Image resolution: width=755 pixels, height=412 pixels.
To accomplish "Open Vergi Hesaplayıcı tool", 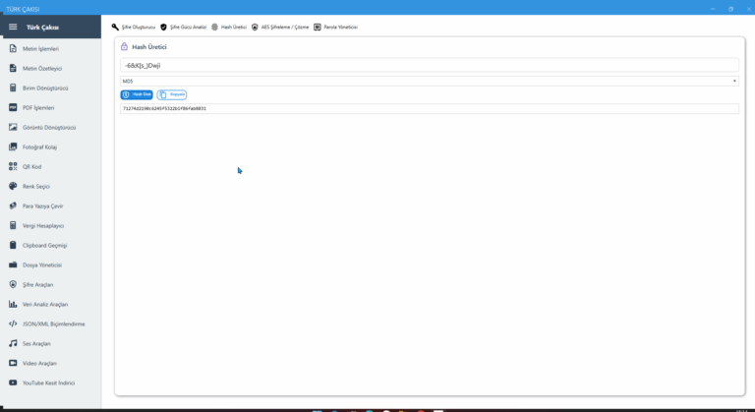I will tap(42, 225).
